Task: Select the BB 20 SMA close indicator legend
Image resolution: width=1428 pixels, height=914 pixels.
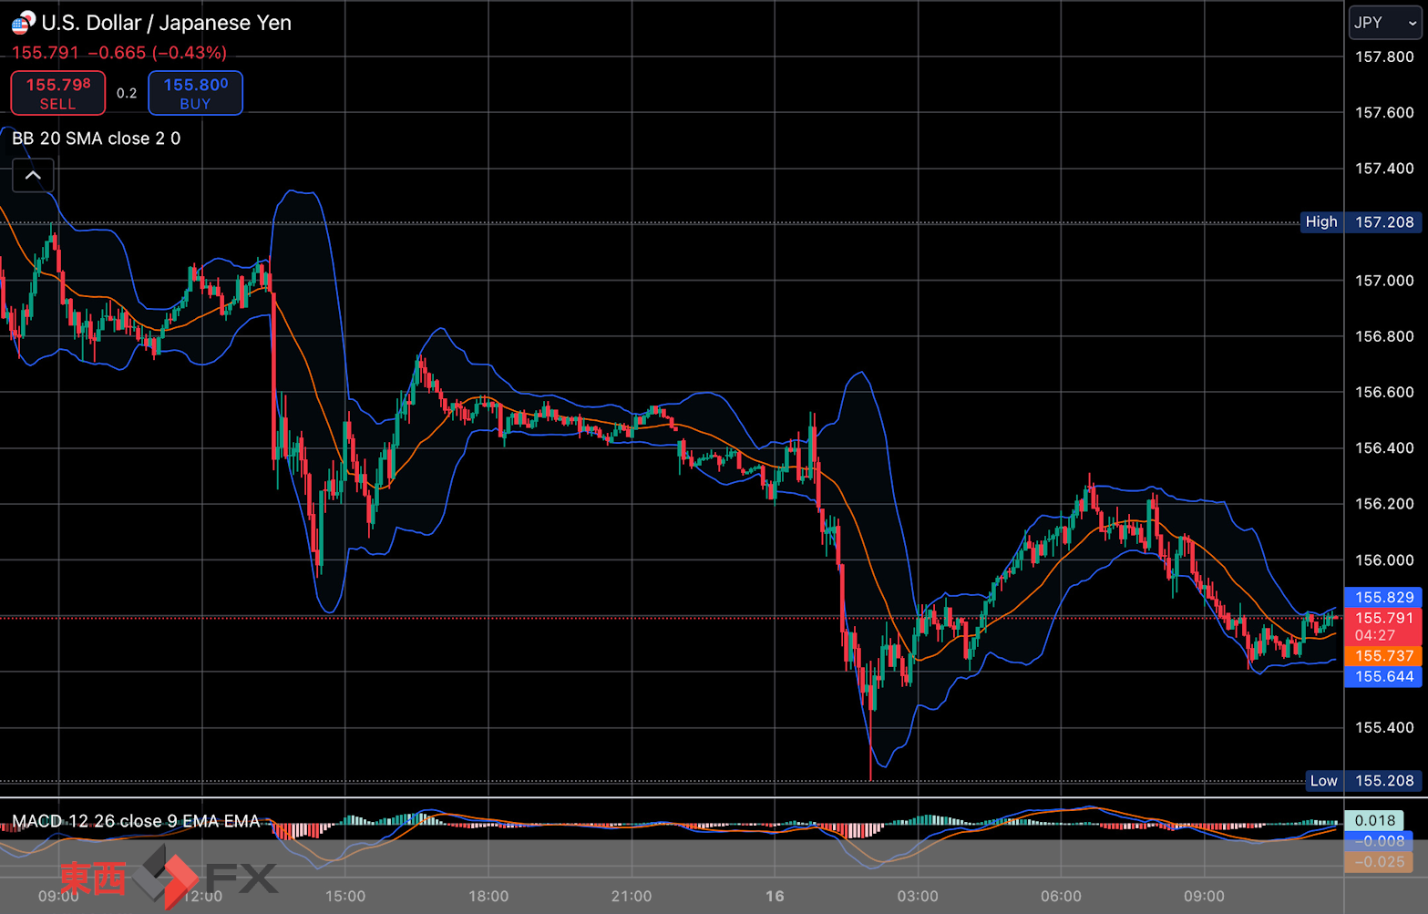Action: tap(96, 139)
